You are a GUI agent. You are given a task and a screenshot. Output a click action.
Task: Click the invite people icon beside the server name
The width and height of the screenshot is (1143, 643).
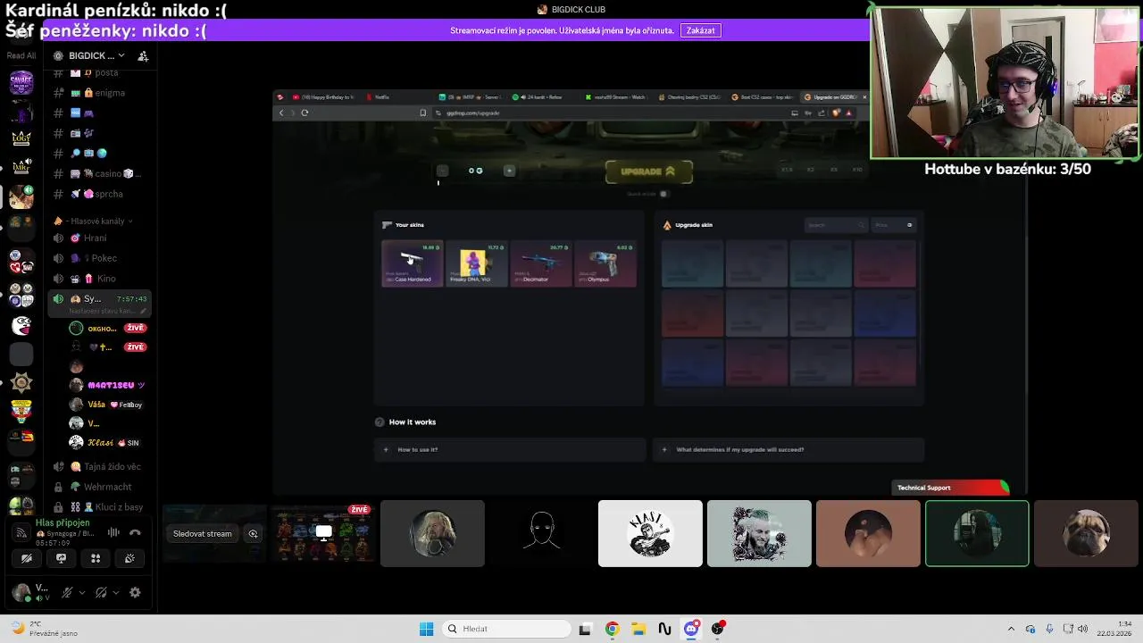click(143, 55)
